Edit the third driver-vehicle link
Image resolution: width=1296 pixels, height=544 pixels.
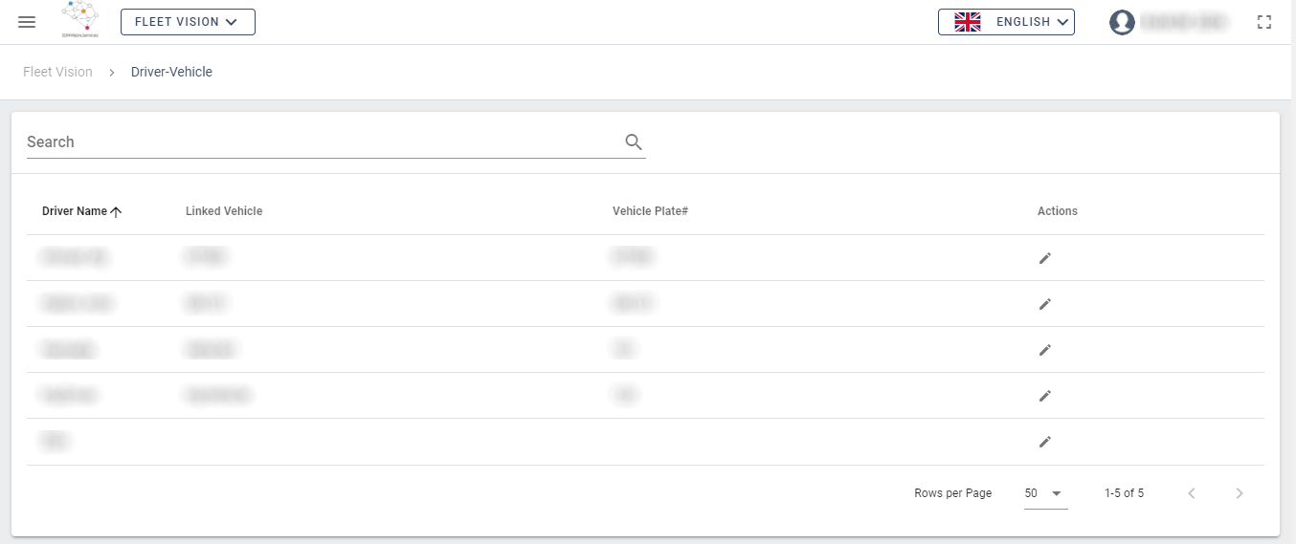[x=1045, y=350]
